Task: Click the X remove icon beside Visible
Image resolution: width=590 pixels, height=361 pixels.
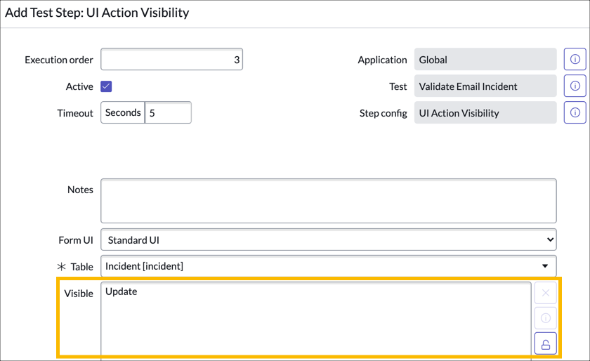Action: tap(545, 293)
